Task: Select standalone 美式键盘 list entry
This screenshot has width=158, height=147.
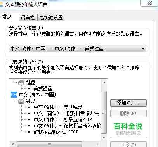Action: [43, 88]
